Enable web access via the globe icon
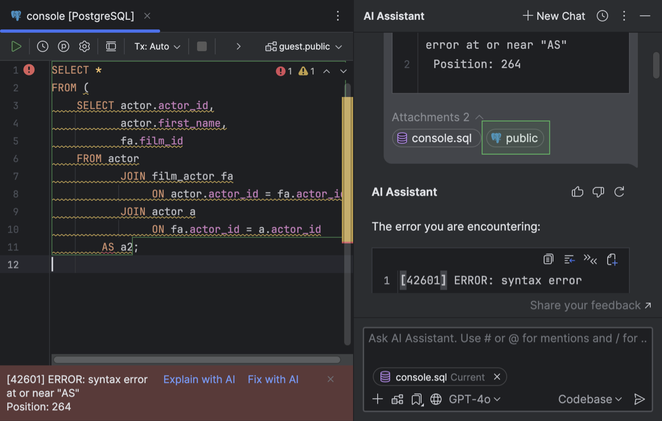Image resolution: width=662 pixels, height=421 pixels. 436,399
